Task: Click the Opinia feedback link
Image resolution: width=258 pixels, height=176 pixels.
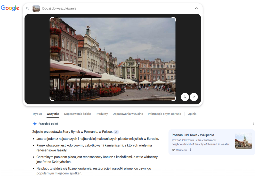Action: (x=192, y=114)
